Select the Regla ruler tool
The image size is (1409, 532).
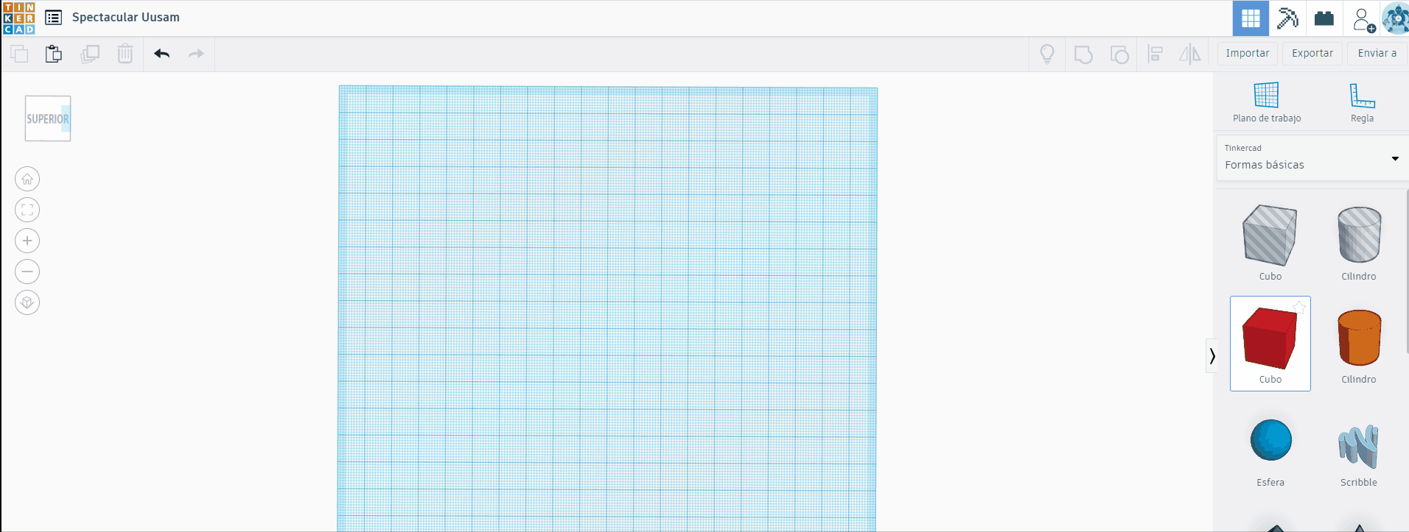tap(1362, 102)
